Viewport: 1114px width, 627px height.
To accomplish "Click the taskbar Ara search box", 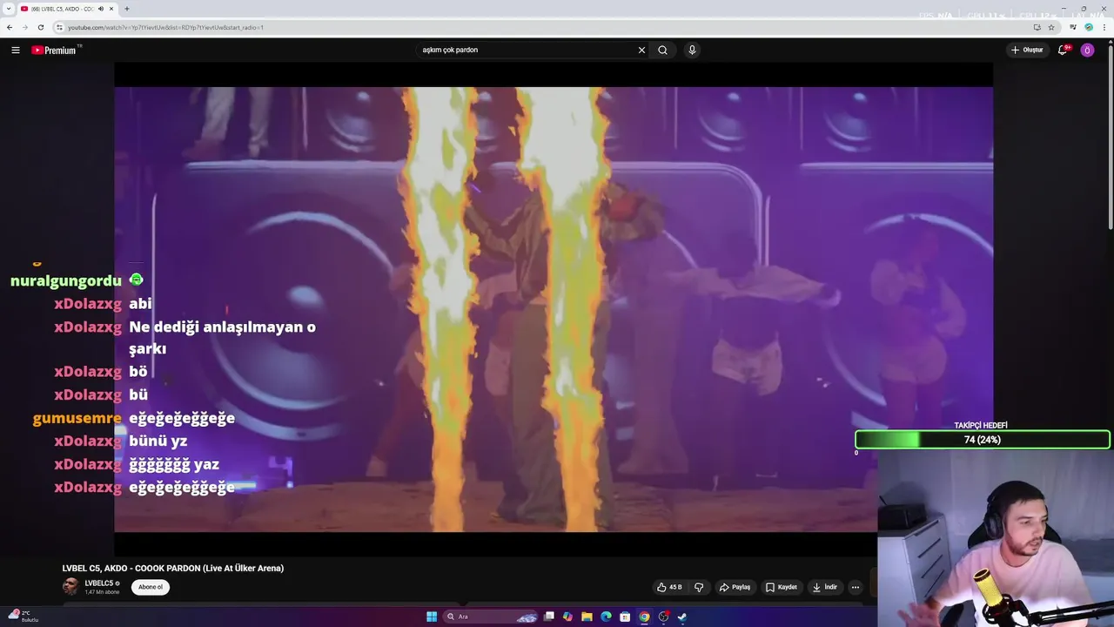I will (492, 617).
